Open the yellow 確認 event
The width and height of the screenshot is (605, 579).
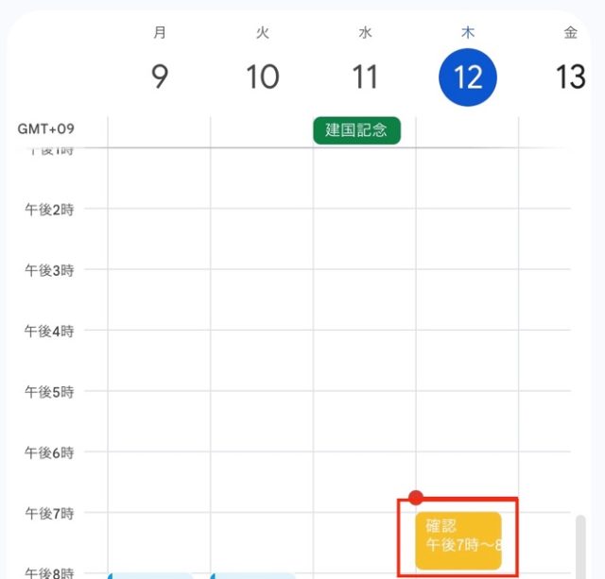pos(458,539)
